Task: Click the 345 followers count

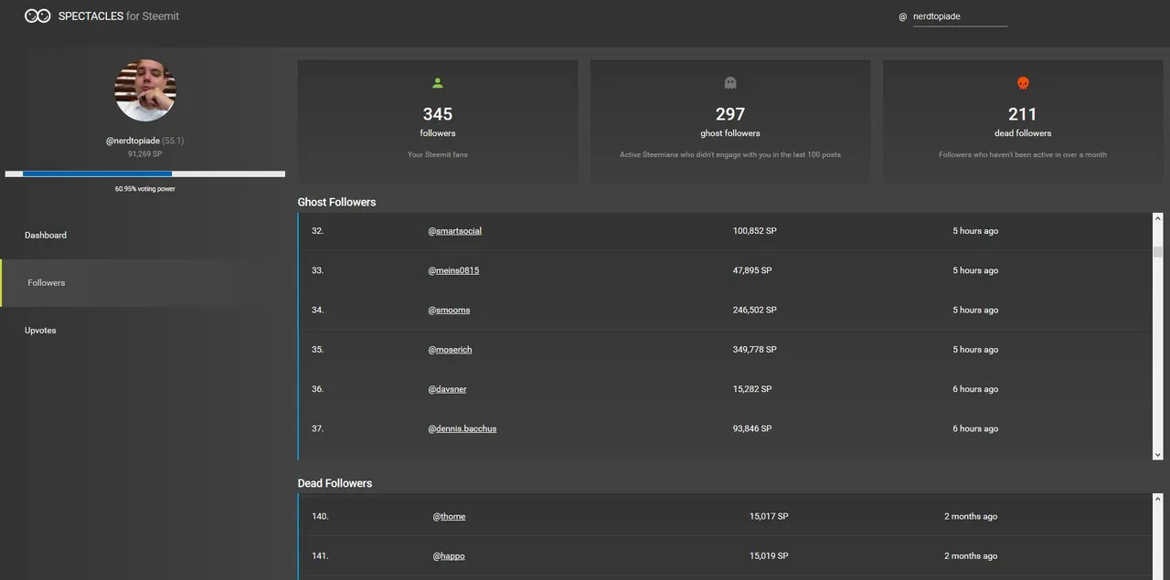Action: [x=438, y=114]
